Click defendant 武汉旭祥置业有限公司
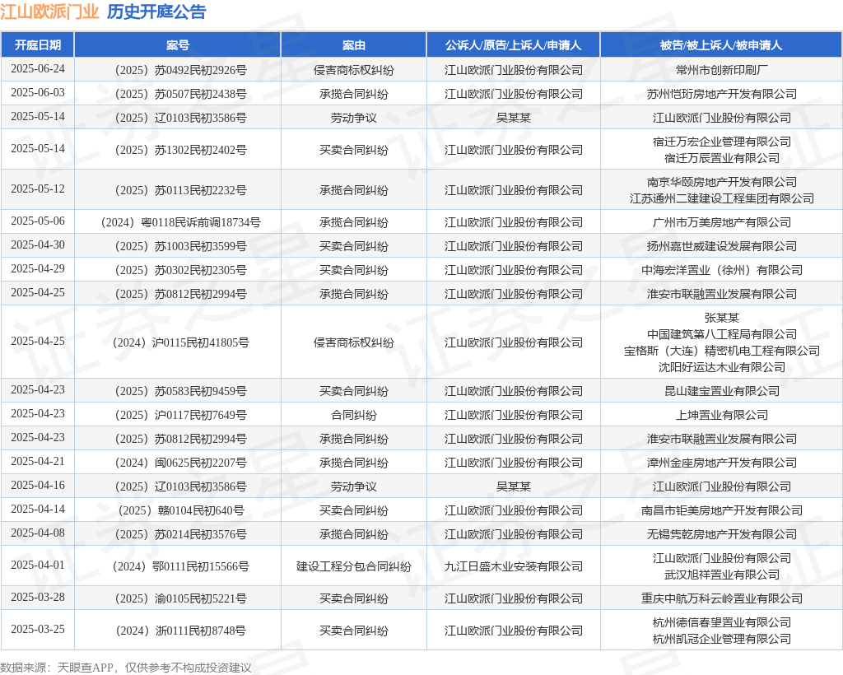This screenshot has height=675, width=843. (x=721, y=575)
